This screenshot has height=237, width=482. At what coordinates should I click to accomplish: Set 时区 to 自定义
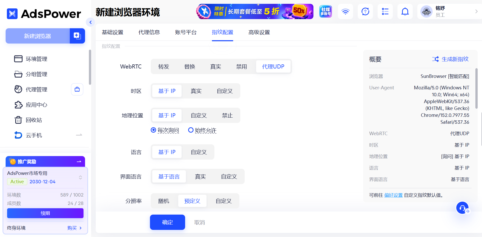tap(225, 91)
